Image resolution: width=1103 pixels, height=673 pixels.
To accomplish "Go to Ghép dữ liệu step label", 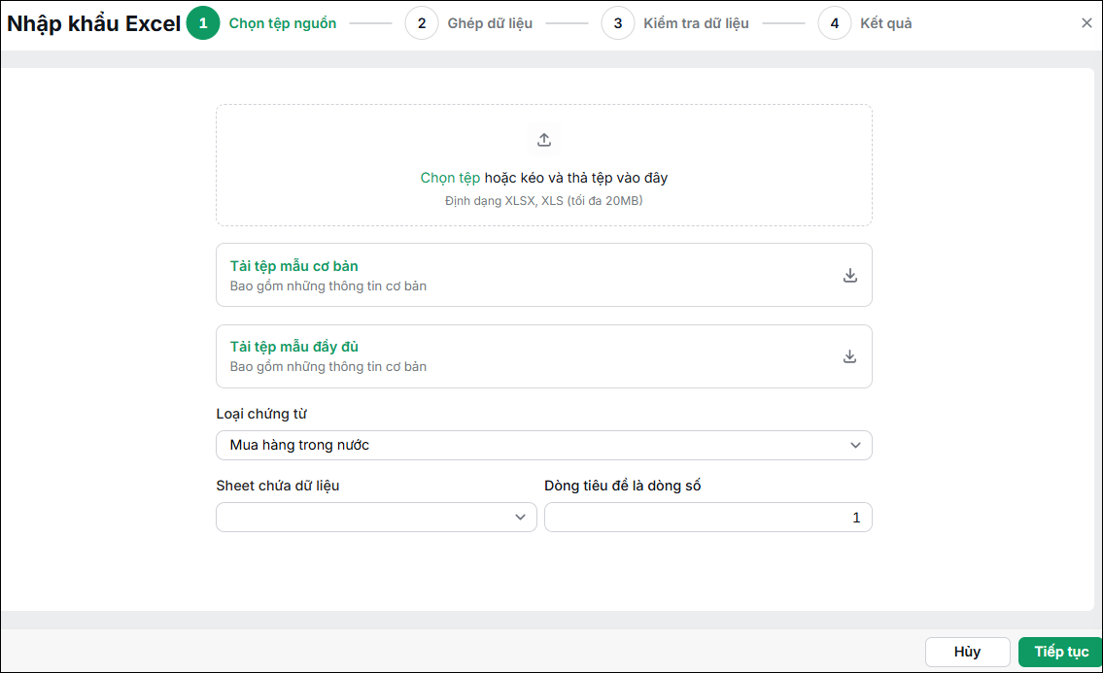I will coord(490,23).
